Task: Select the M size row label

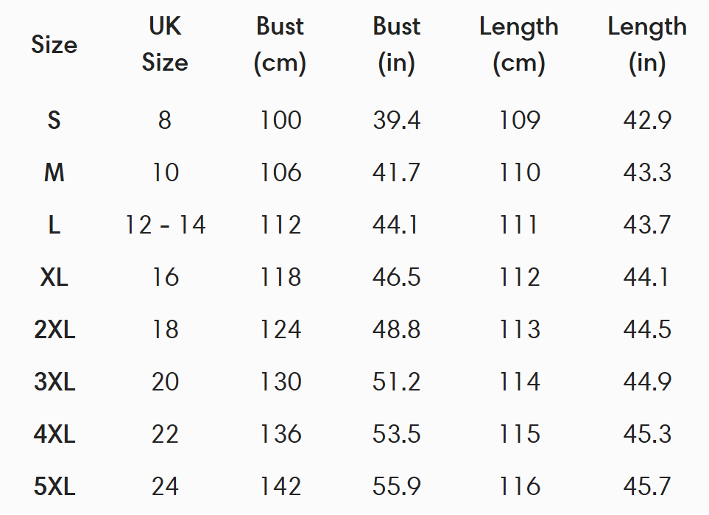Action: [x=54, y=172]
